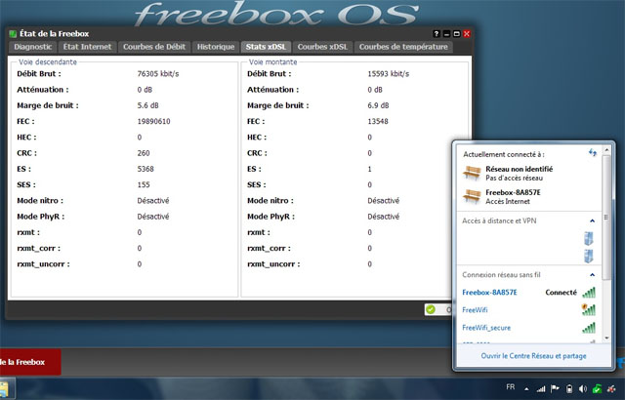The width and height of the screenshot is (625, 400).
Task: Click the speaker volume tray icon
Action: (x=583, y=388)
